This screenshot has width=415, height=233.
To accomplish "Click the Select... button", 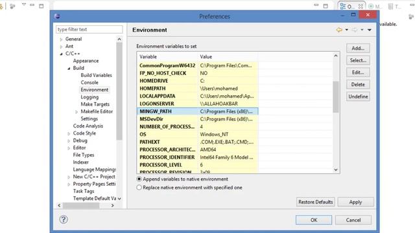I will coord(358,60).
